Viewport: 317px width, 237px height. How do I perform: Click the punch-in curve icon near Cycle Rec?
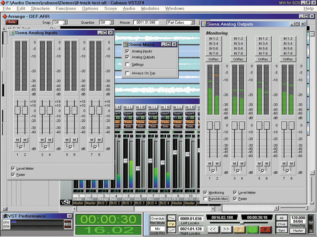point(172,230)
